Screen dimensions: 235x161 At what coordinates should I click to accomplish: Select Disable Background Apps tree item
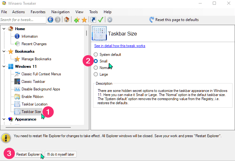[41, 89]
